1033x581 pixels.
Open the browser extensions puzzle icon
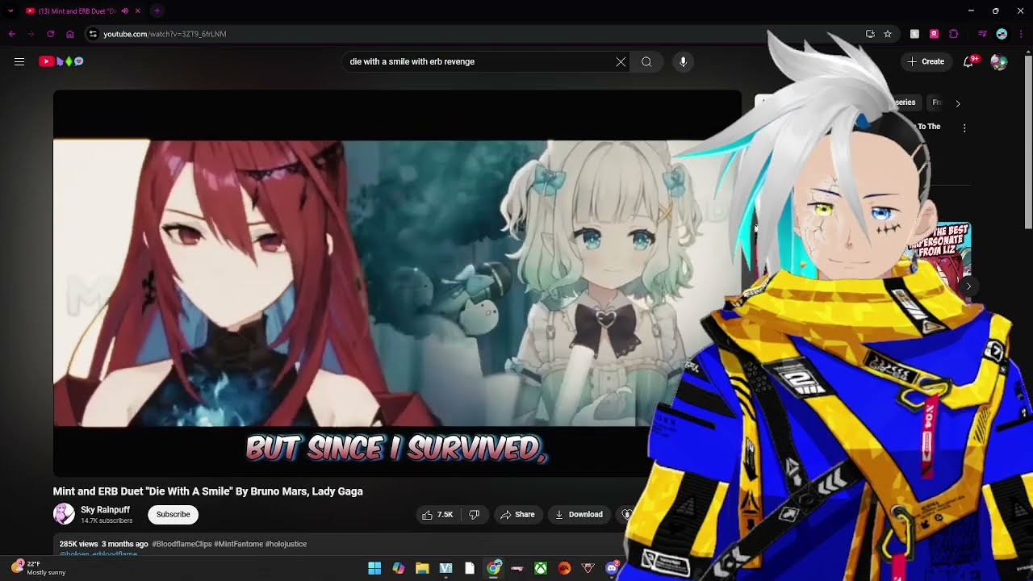coord(953,34)
